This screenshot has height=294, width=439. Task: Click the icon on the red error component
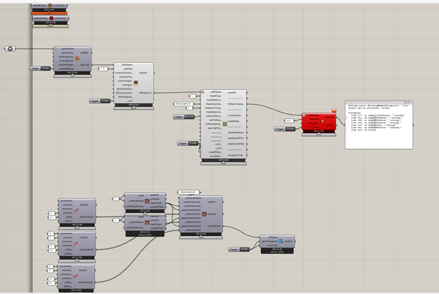(322, 122)
